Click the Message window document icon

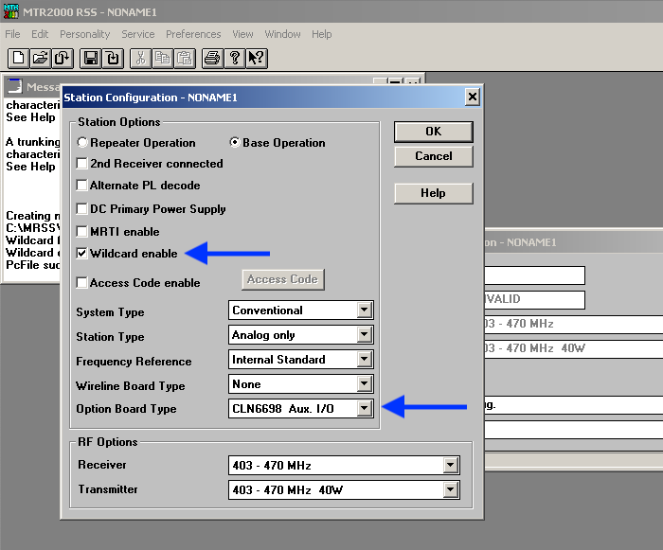[x=15, y=86]
